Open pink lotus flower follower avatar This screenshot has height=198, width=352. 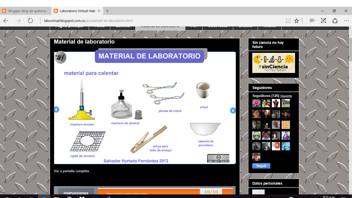point(256,103)
